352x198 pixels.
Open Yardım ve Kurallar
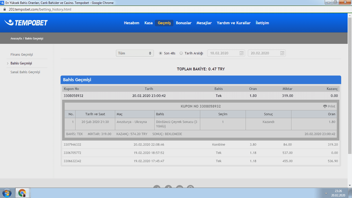[x=234, y=23]
